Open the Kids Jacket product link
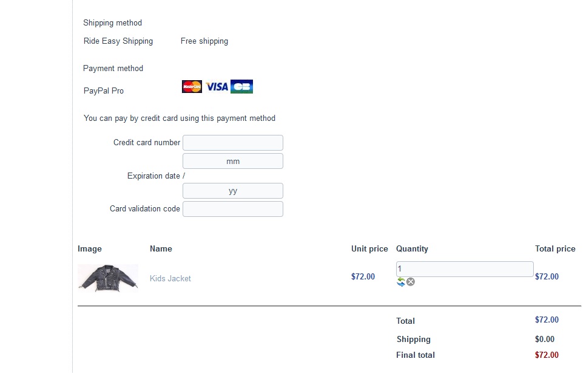Image resolution: width=586 pixels, height=373 pixels. [170, 278]
